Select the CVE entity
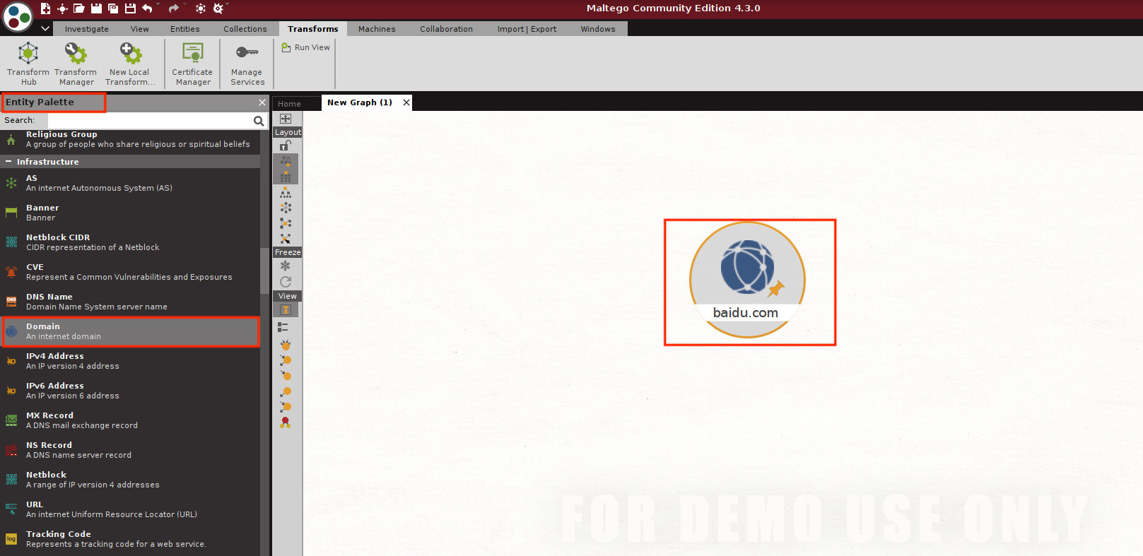This screenshot has width=1143, height=556. pos(130,272)
